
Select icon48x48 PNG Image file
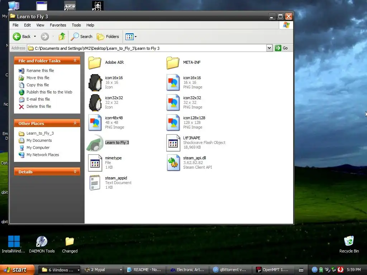click(x=95, y=122)
